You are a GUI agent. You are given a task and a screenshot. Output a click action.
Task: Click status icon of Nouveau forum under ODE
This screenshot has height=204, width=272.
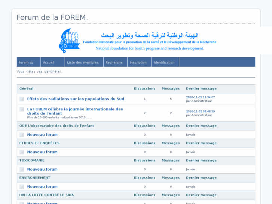click(x=22, y=135)
